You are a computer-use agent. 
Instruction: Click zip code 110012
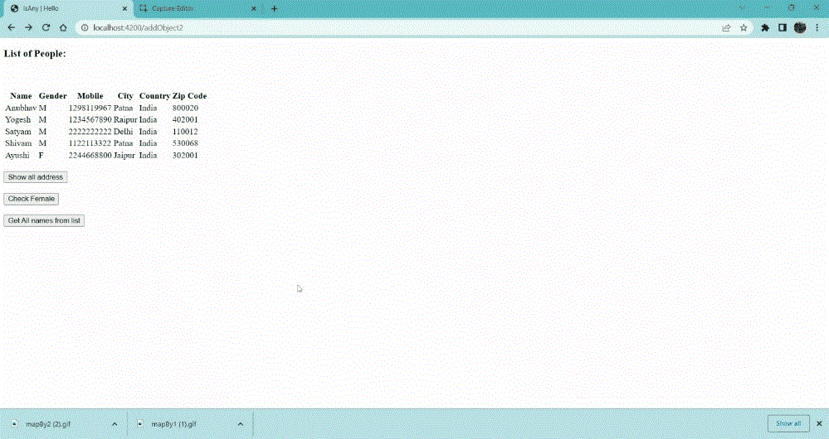tap(185, 132)
